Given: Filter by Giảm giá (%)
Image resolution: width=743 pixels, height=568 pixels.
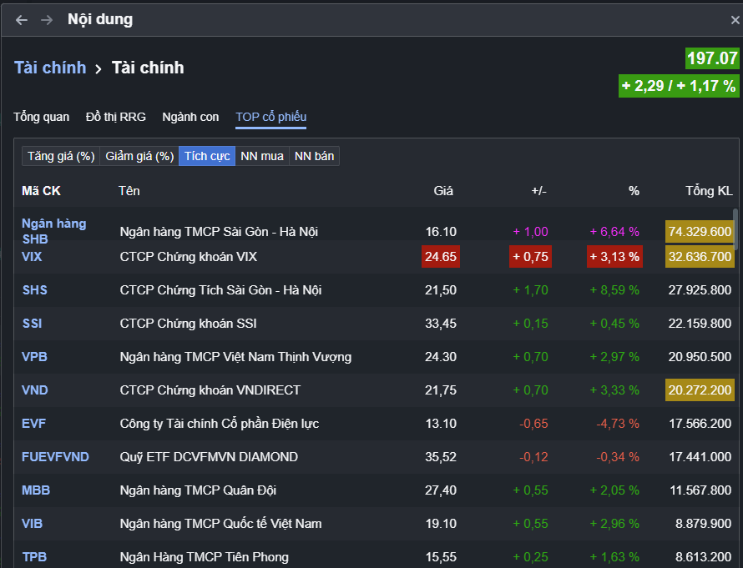Looking at the screenshot, I should 139,156.
